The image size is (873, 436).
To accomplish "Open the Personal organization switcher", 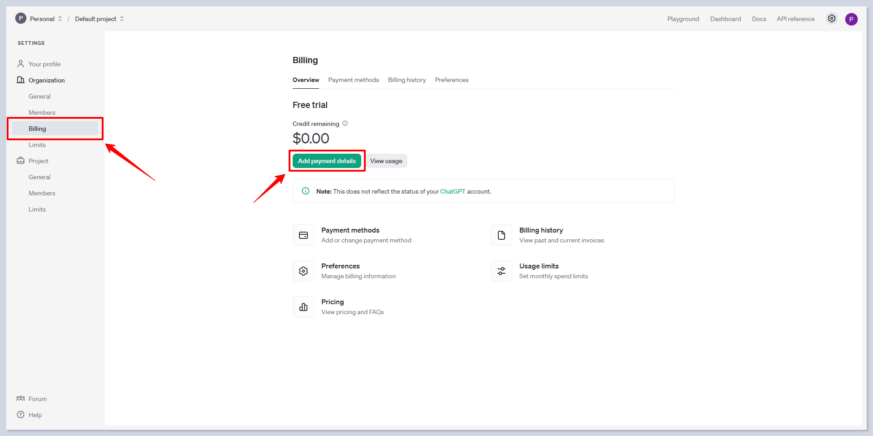I will pos(39,19).
